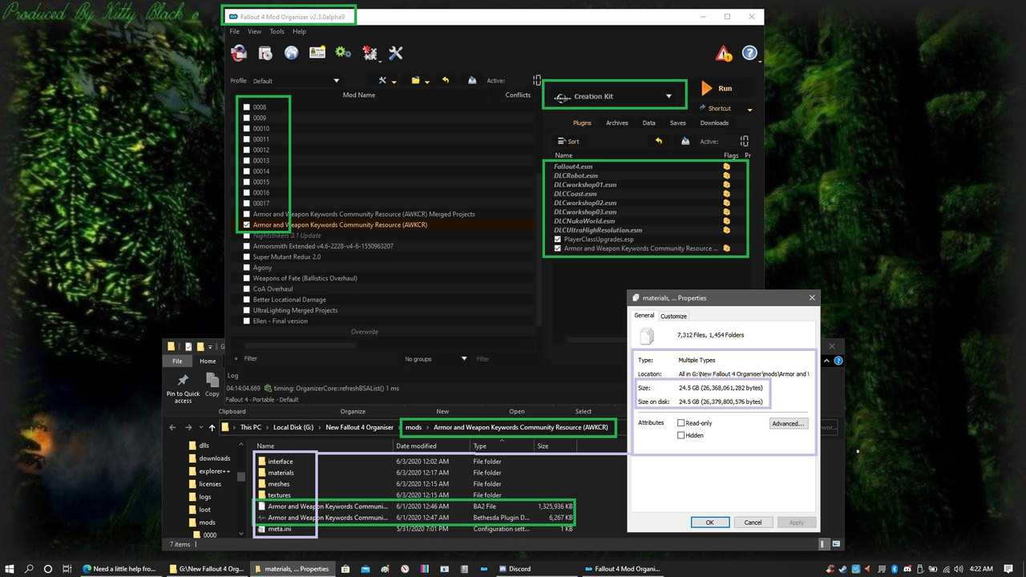Open the Edge browser taskbar item
Viewport: 1026px width, 577px height.
point(120,569)
